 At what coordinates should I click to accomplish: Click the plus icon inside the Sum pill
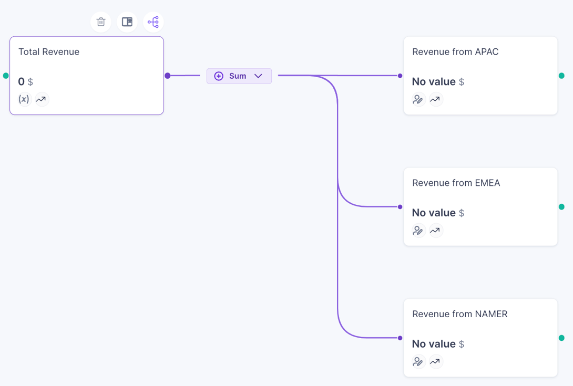pyautogui.click(x=218, y=76)
